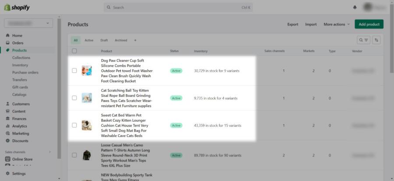This screenshot has height=181, width=394.
Task: Click the Content icon in sidebar
Action: pos(8,111)
